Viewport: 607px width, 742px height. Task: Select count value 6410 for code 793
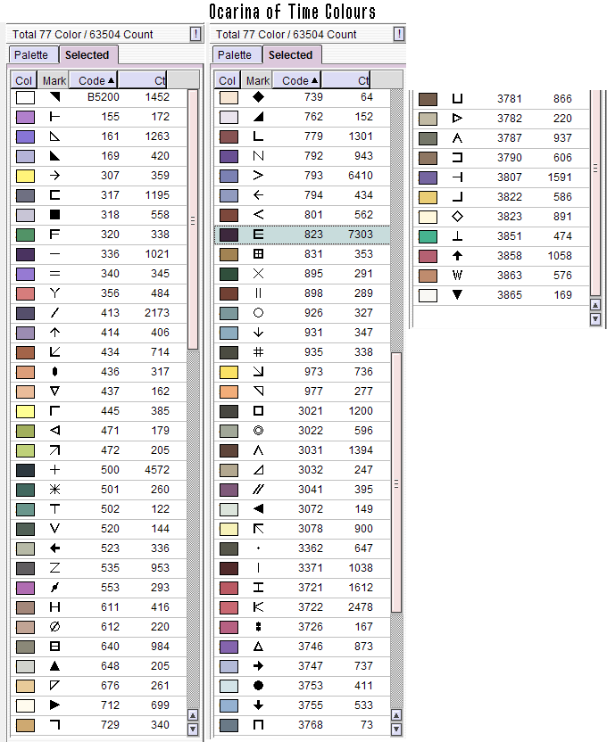click(361, 176)
